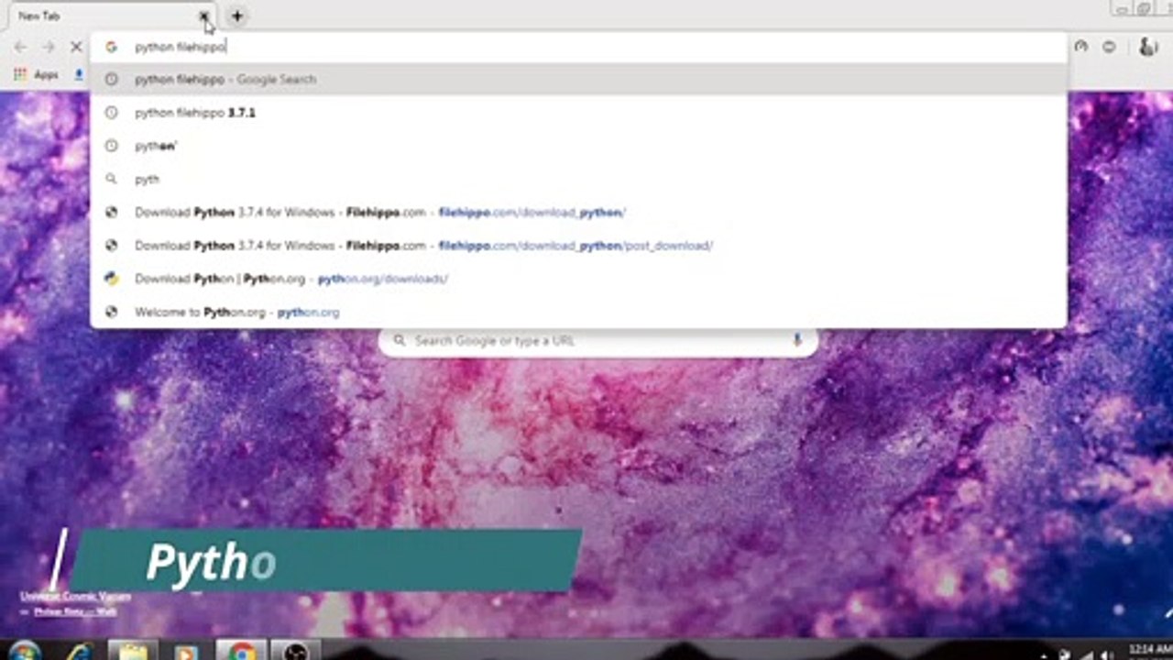Open a new tab with plus button
Screen dimensions: 1173x660
coord(236,16)
